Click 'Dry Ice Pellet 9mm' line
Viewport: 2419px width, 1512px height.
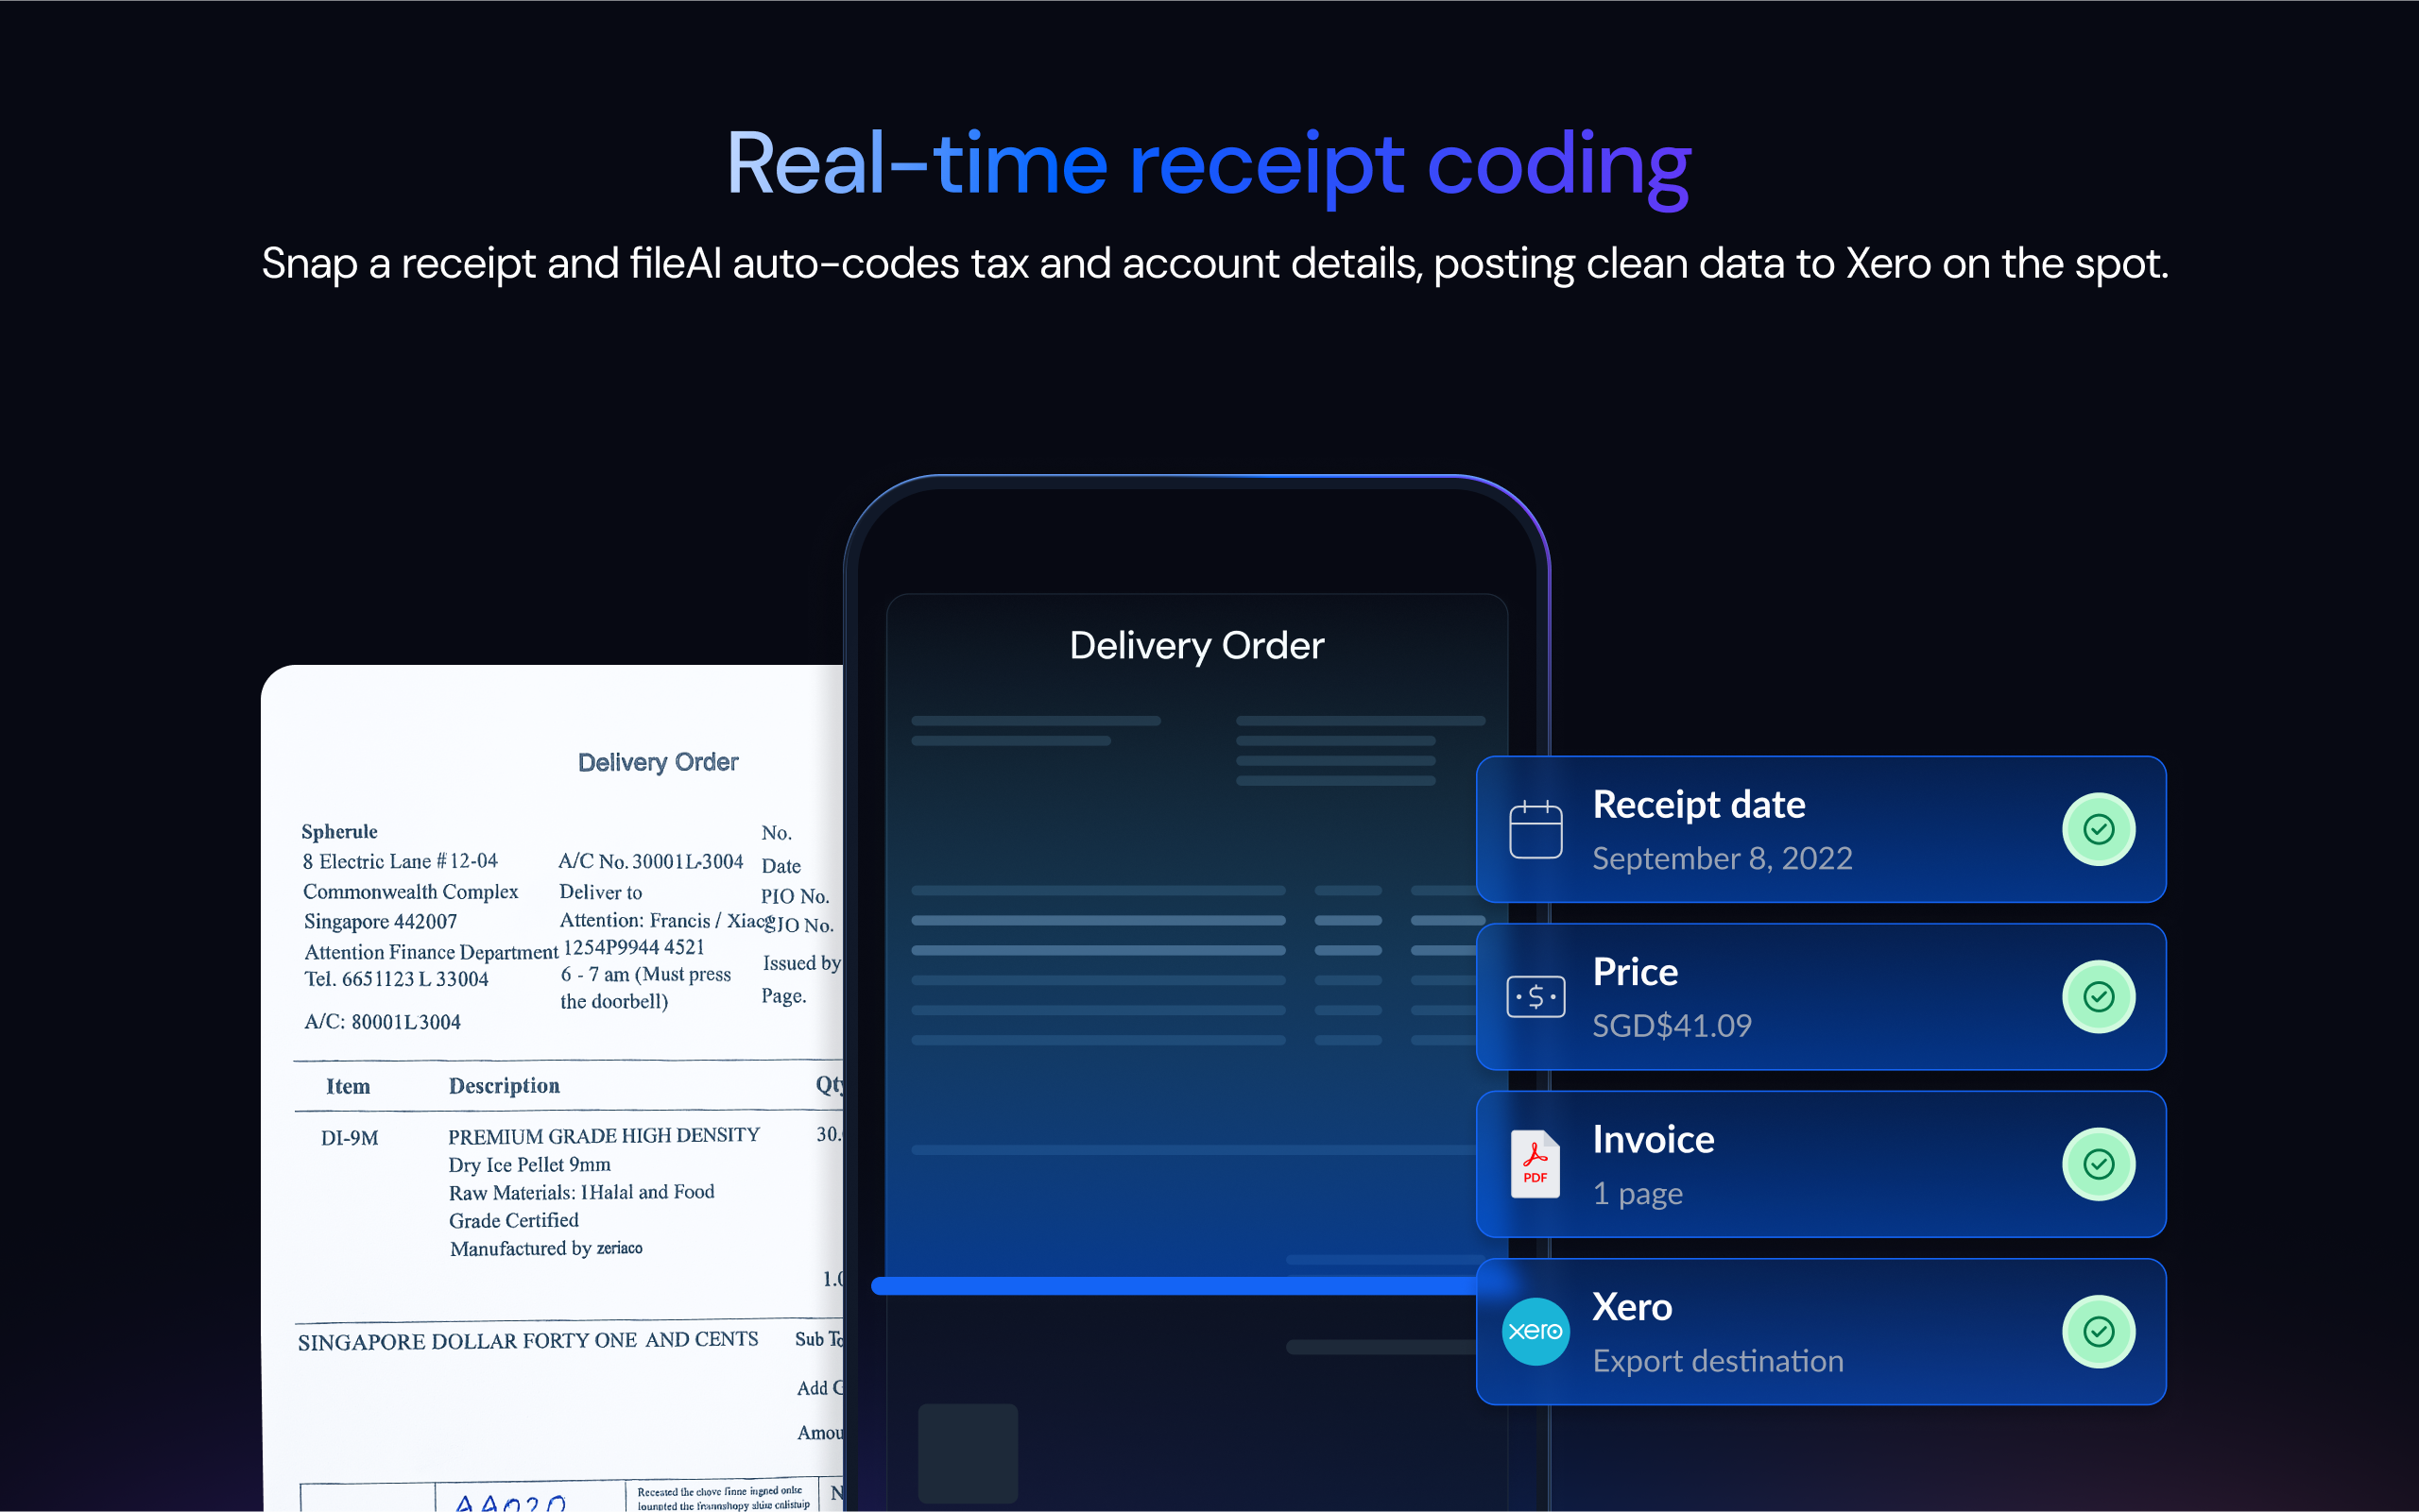pos(529,1165)
